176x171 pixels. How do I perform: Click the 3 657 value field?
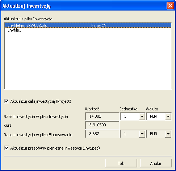[x=102, y=134]
